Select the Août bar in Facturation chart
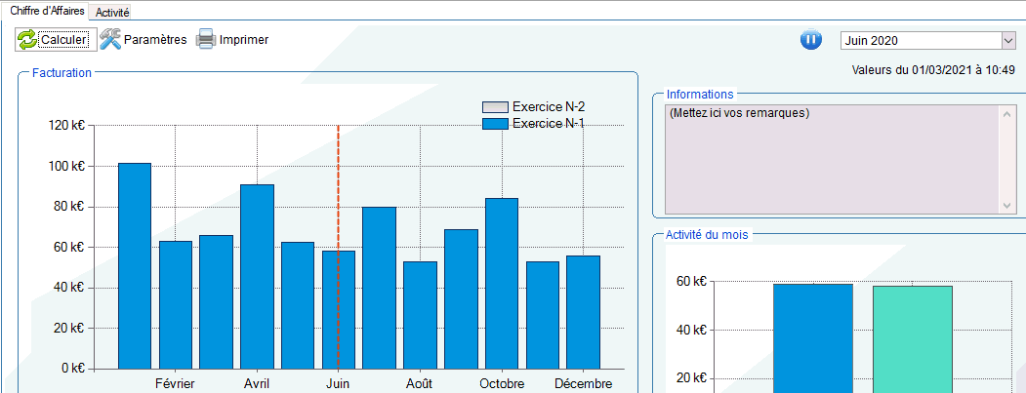1026x393 pixels. tap(420, 315)
